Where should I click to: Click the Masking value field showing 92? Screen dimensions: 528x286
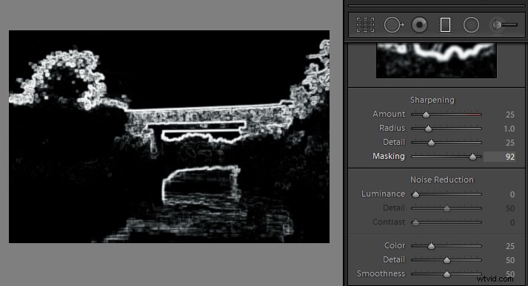pos(499,157)
